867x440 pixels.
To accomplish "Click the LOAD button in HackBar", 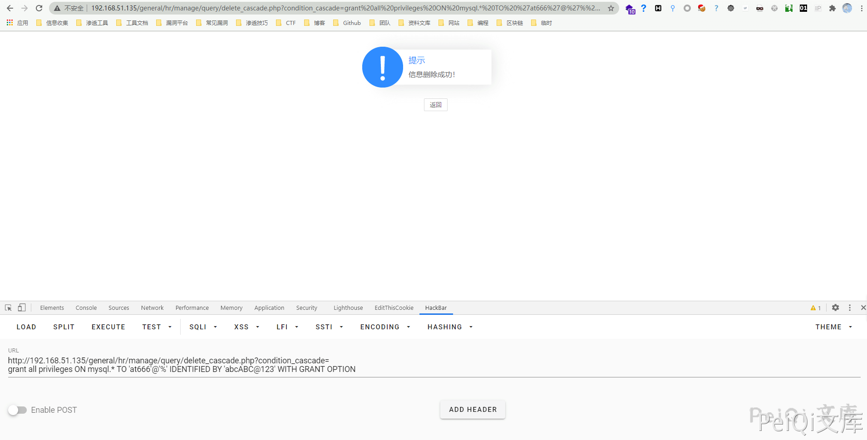I will coord(26,327).
